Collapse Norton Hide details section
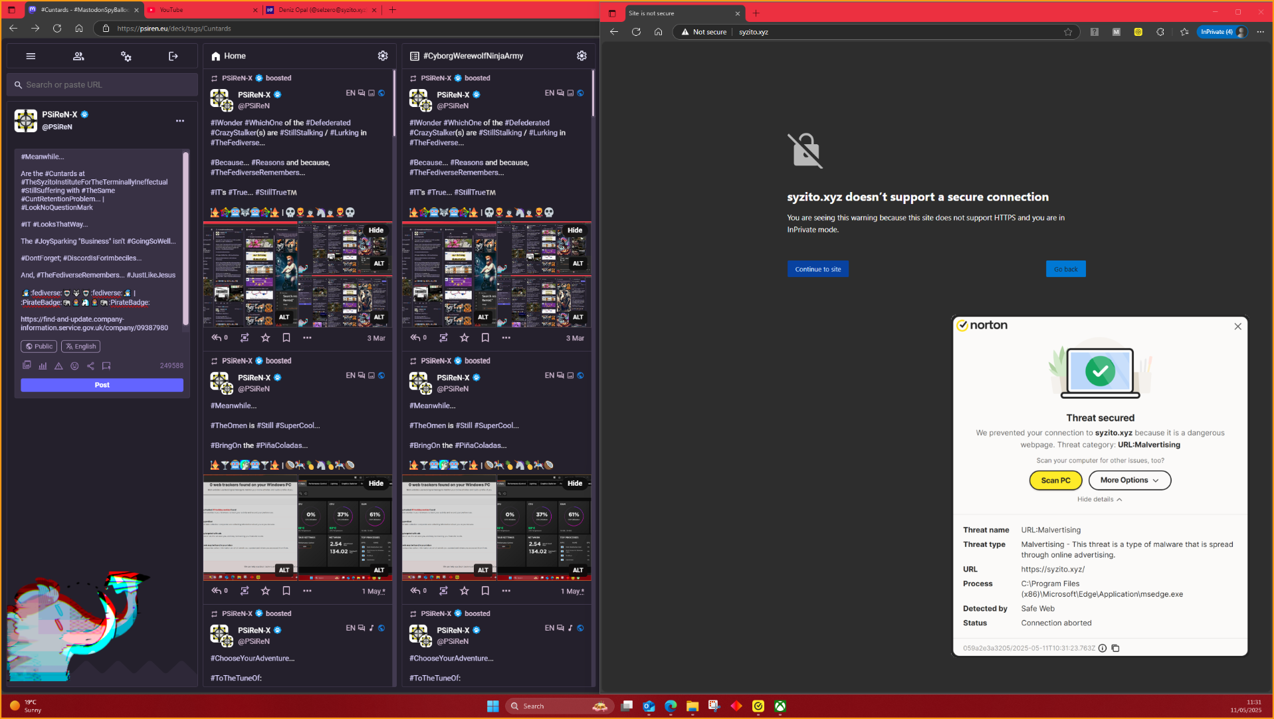 [x=1100, y=499]
